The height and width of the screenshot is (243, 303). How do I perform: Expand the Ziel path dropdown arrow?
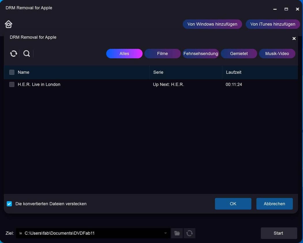click(165, 233)
